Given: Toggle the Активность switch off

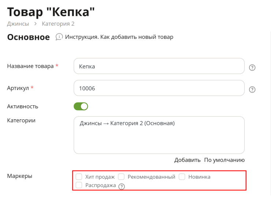Looking at the screenshot, I should click(81, 106).
